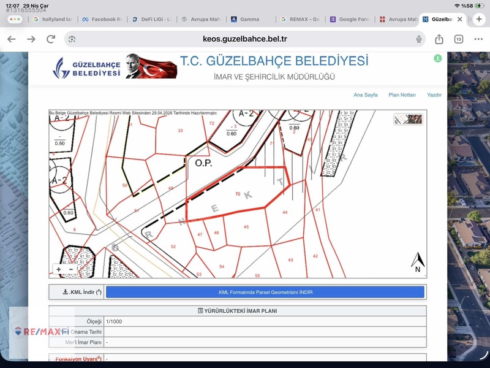Open Avrupa Mah tab with red squares icon
The width and height of the screenshot is (490, 368).
(399, 19)
